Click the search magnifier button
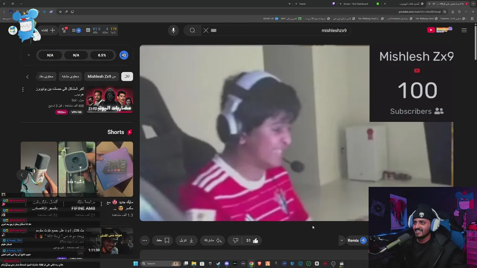Viewport: 477px width, 268px height. (x=192, y=31)
